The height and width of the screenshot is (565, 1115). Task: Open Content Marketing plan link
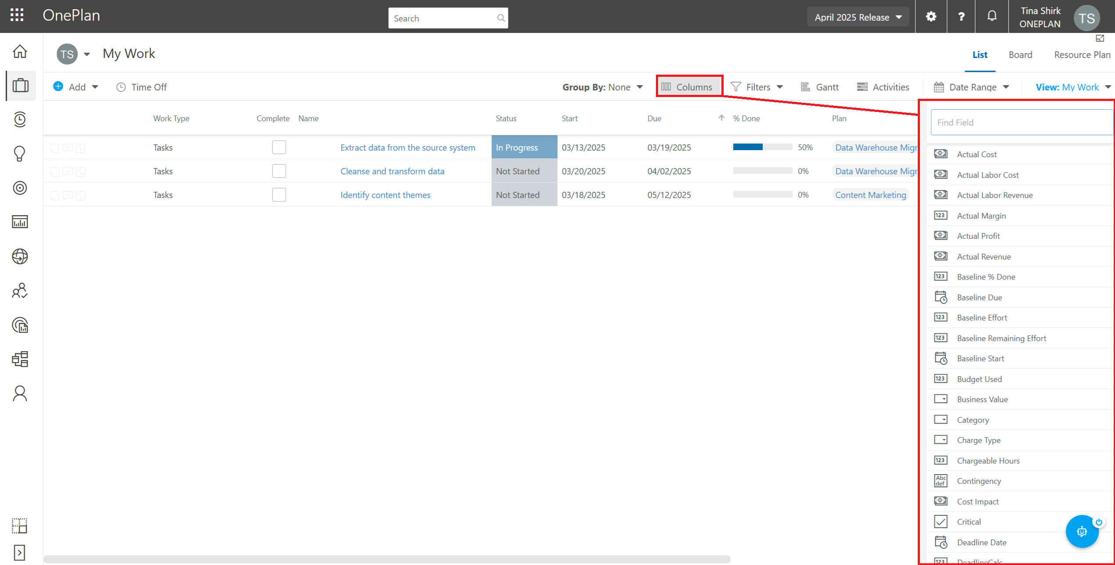870,195
